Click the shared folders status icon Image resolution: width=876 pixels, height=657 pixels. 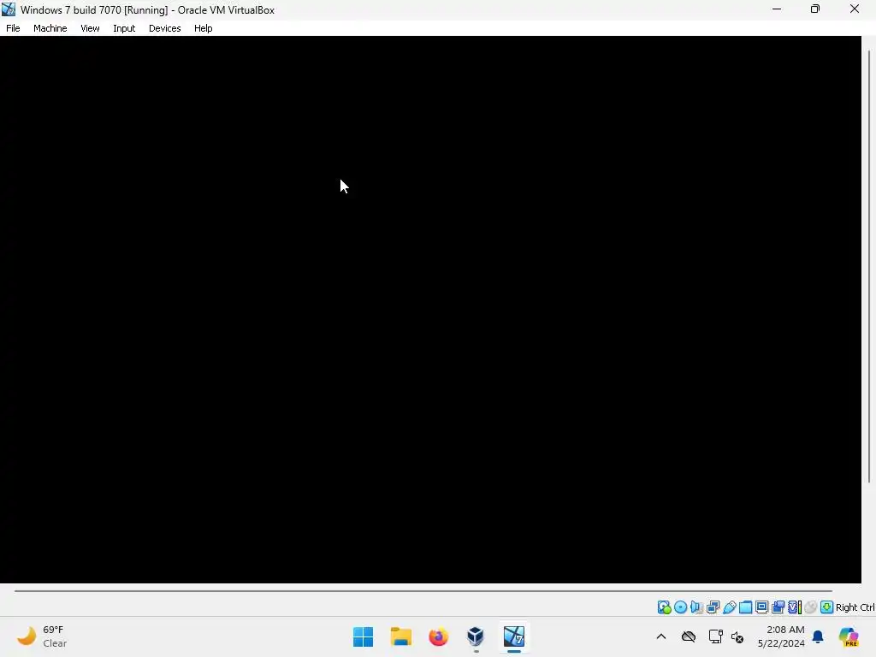[745, 607]
